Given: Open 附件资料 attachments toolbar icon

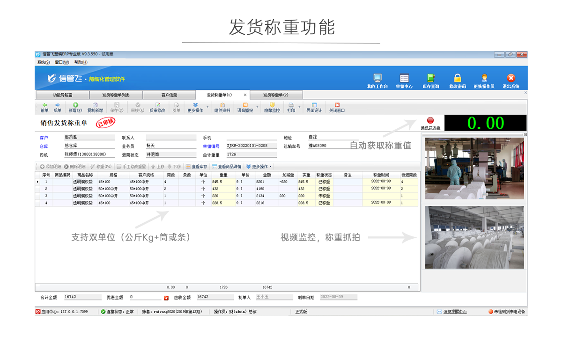Looking at the screenshot, I should coord(222,107).
